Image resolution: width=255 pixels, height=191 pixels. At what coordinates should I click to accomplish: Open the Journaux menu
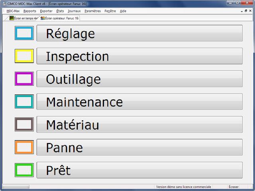(x=74, y=11)
